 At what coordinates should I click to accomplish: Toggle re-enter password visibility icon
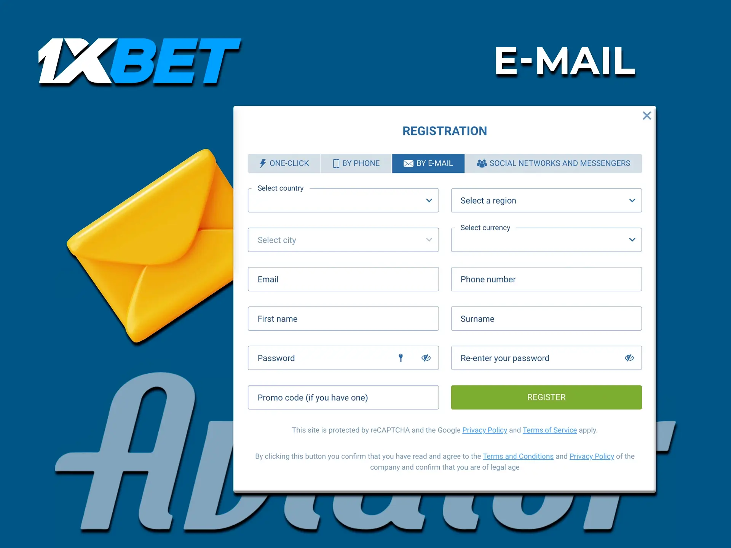point(630,358)
